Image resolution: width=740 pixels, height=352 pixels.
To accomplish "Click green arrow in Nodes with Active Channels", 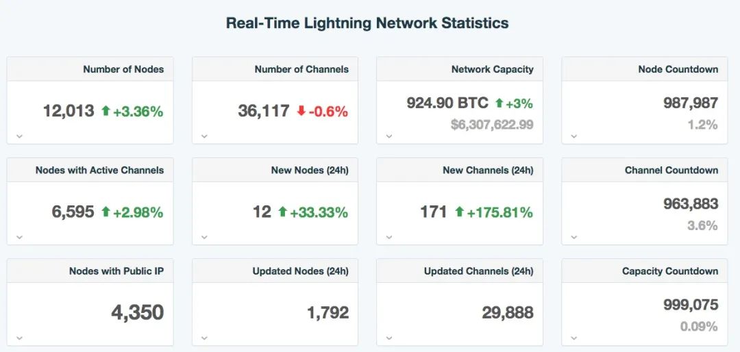I will pos(106,212).
